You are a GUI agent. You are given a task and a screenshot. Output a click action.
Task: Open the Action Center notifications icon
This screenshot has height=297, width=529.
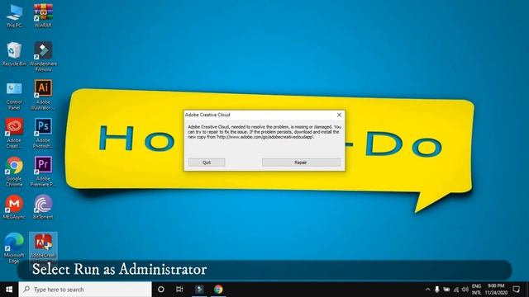click(516, 290)
